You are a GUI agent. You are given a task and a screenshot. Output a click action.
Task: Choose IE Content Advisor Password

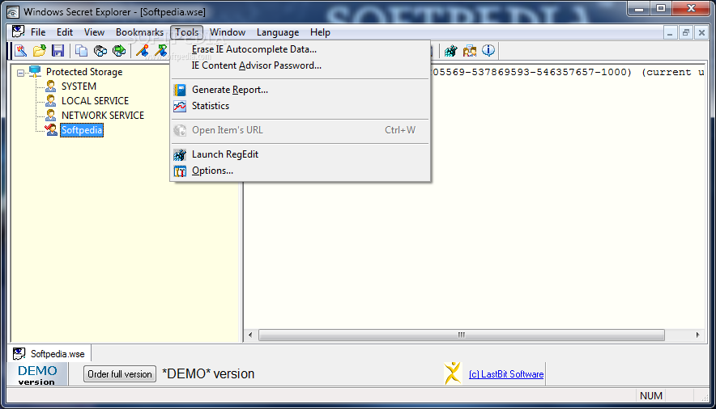click(300, 65)
